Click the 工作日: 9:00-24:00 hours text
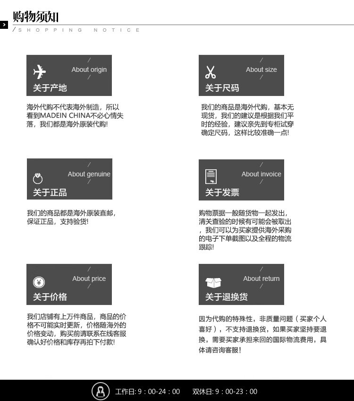 click(x=148, y=392)
